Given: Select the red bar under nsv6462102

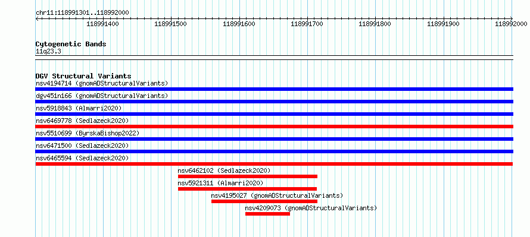Looking at the screenshot, I should point(247,176).
